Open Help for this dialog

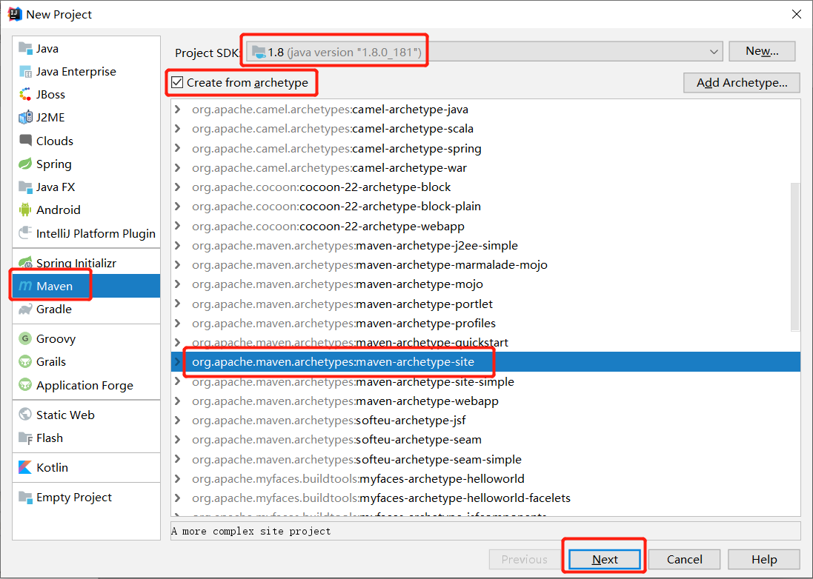click(x=764, y=559)
